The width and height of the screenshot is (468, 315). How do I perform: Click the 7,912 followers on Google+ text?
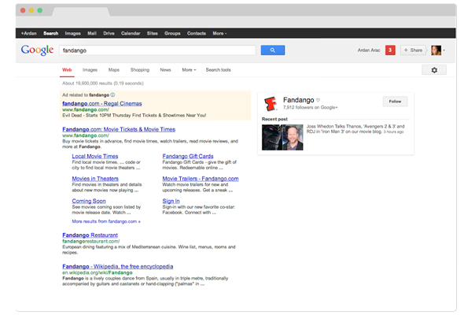click(x=310, y=108)
